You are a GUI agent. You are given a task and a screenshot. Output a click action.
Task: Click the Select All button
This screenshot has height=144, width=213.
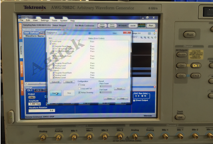56,82
